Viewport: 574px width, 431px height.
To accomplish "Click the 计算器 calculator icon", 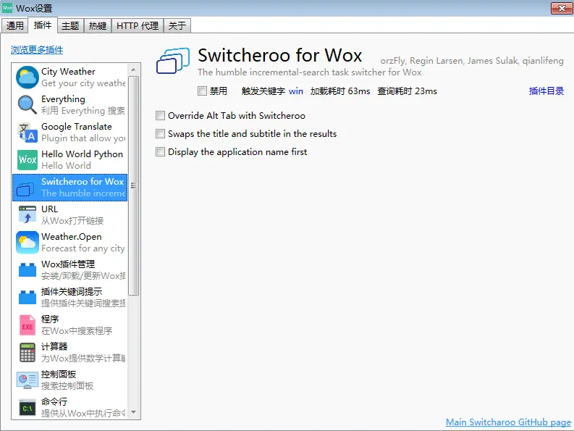I will [28, 353].
